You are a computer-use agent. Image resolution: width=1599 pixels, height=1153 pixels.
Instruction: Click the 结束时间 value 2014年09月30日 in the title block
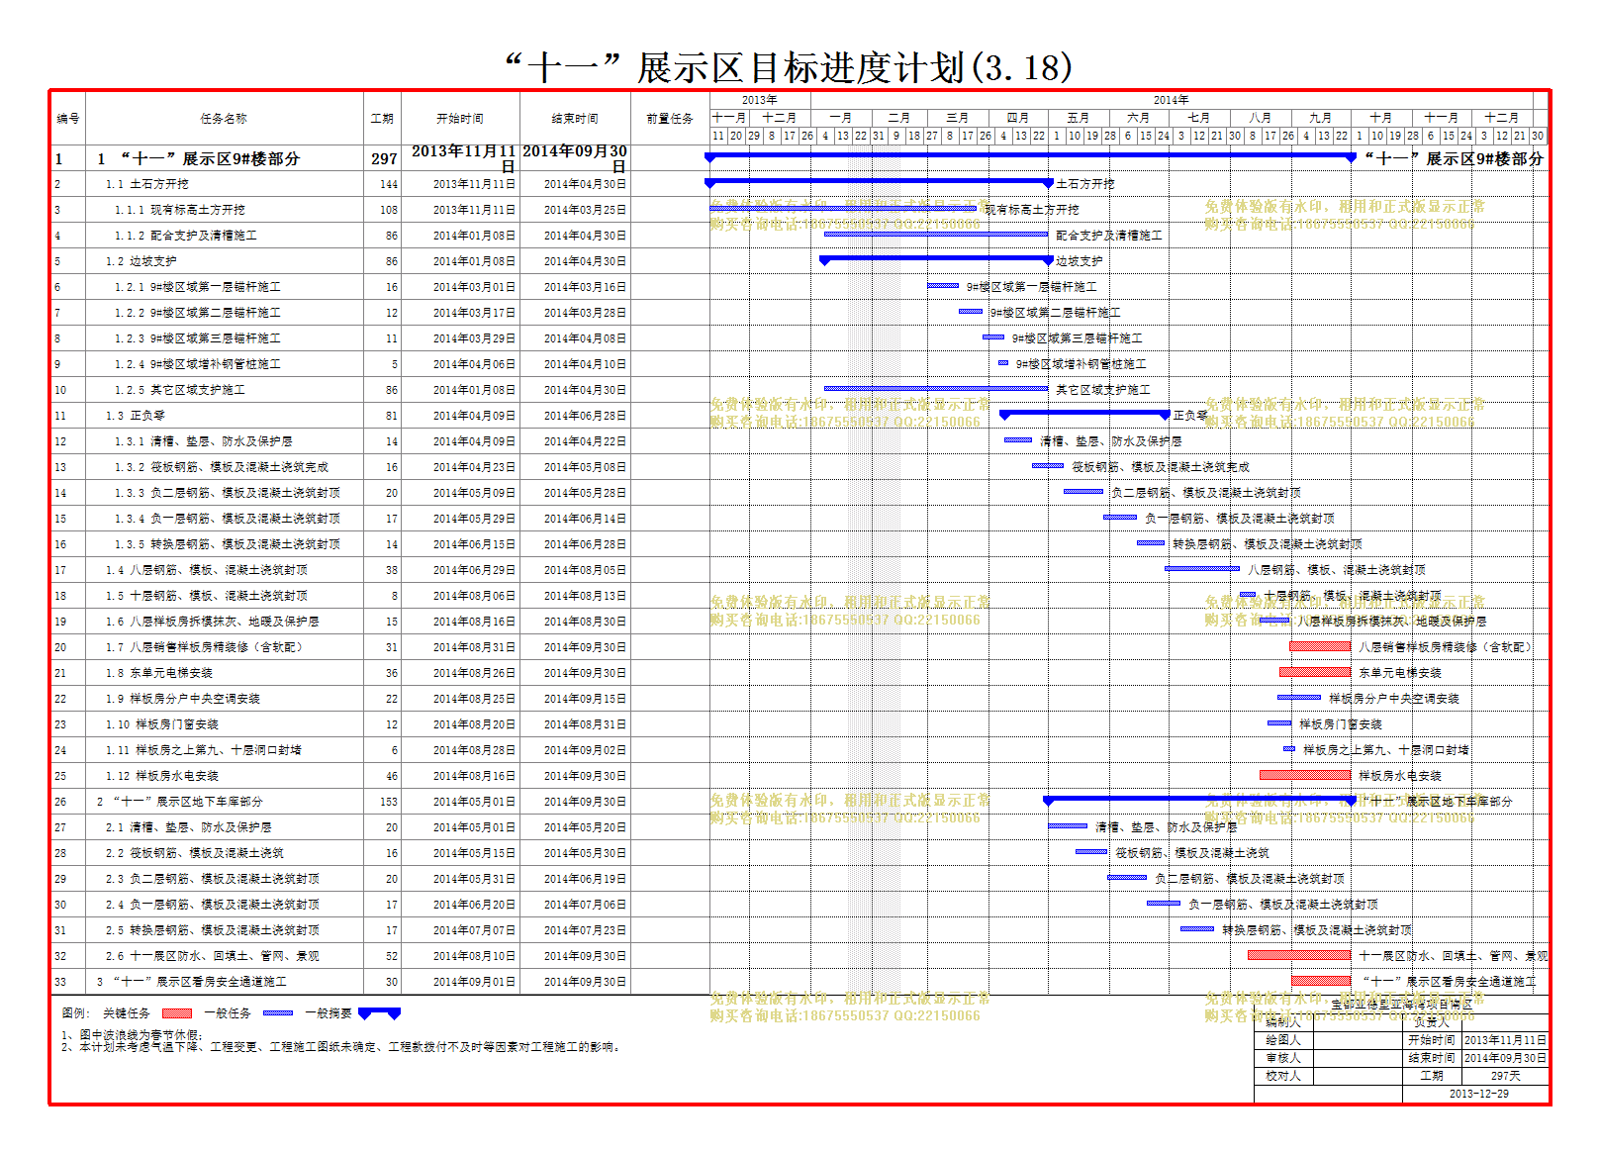[1504, 1058]
